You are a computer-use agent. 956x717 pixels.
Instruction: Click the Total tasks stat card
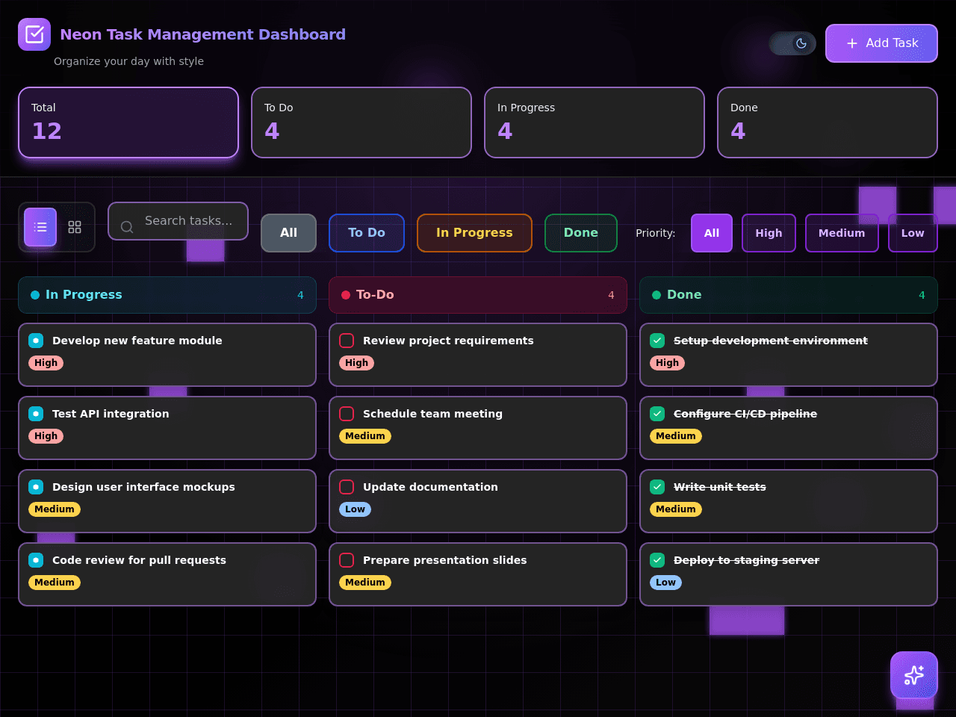[128, 122]
